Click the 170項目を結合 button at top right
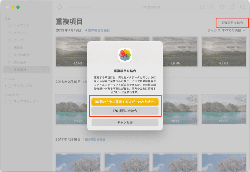The image size is (250, 172). (x=232, y=23)
